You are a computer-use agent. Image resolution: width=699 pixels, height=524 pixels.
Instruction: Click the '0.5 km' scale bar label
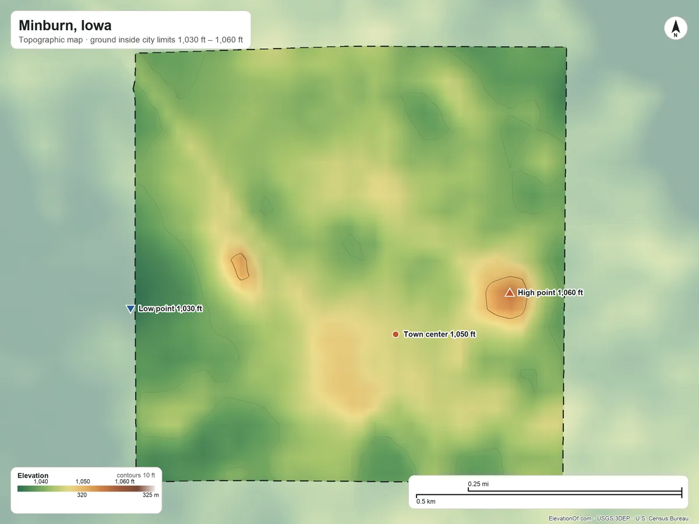[425, 501]
